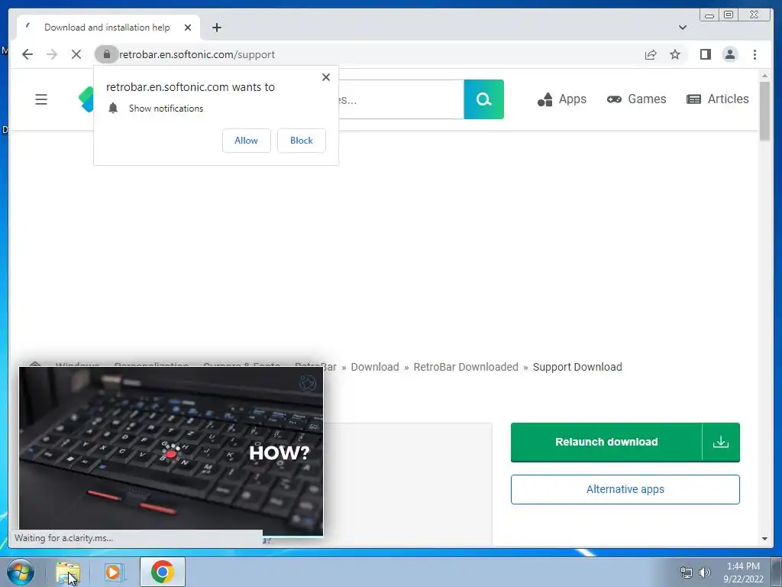Click the padlock site information icon
782x587 pixels.
pos(106,54)
